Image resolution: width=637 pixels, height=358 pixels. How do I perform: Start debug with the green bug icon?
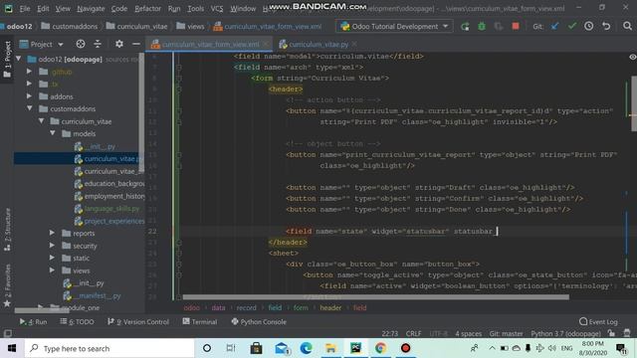(x=482, y=27)
